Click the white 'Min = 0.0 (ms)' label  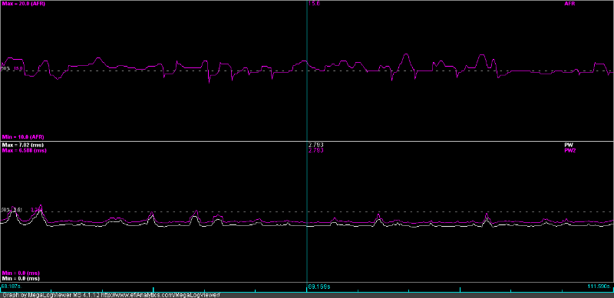(x=21, y=278)
